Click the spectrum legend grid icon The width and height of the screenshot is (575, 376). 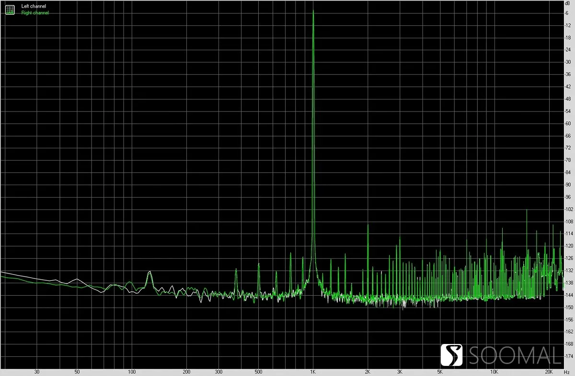[x=10, y=9]
